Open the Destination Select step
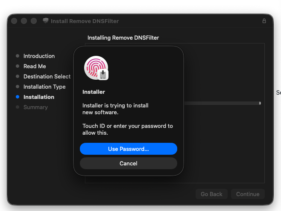281x211 pixels. point(47,77)
